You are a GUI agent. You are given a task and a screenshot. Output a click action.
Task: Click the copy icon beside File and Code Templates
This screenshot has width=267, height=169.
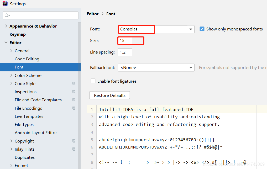click(x=74, y=100)
